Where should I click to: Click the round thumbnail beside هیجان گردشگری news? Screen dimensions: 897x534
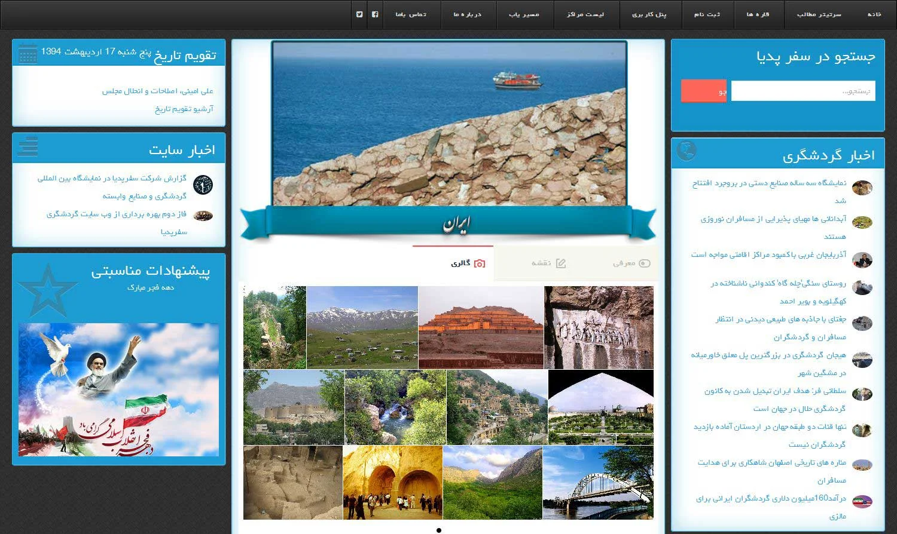pos(862,360)
